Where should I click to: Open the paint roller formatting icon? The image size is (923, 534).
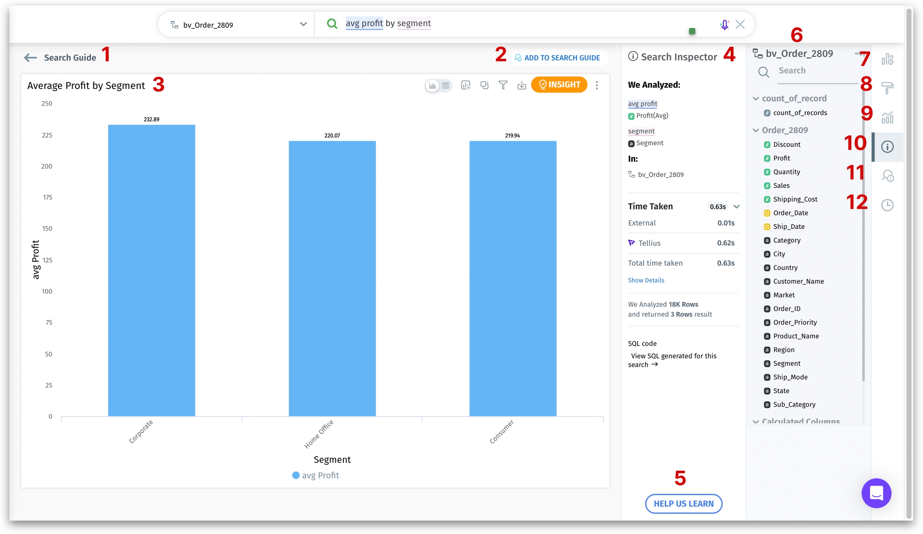(887, 88)
